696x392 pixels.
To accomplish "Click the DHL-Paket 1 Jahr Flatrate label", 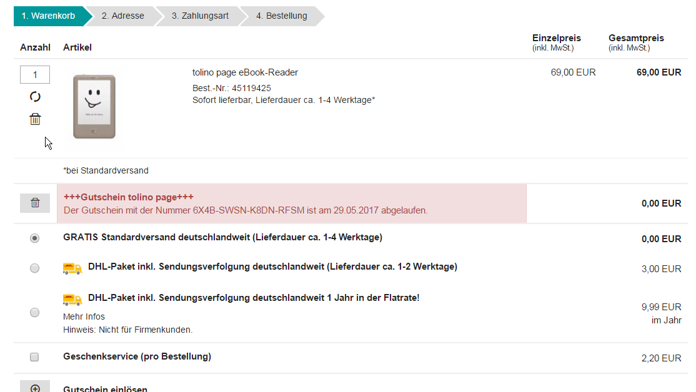I will pyautogui.click(x=254, y=298).
